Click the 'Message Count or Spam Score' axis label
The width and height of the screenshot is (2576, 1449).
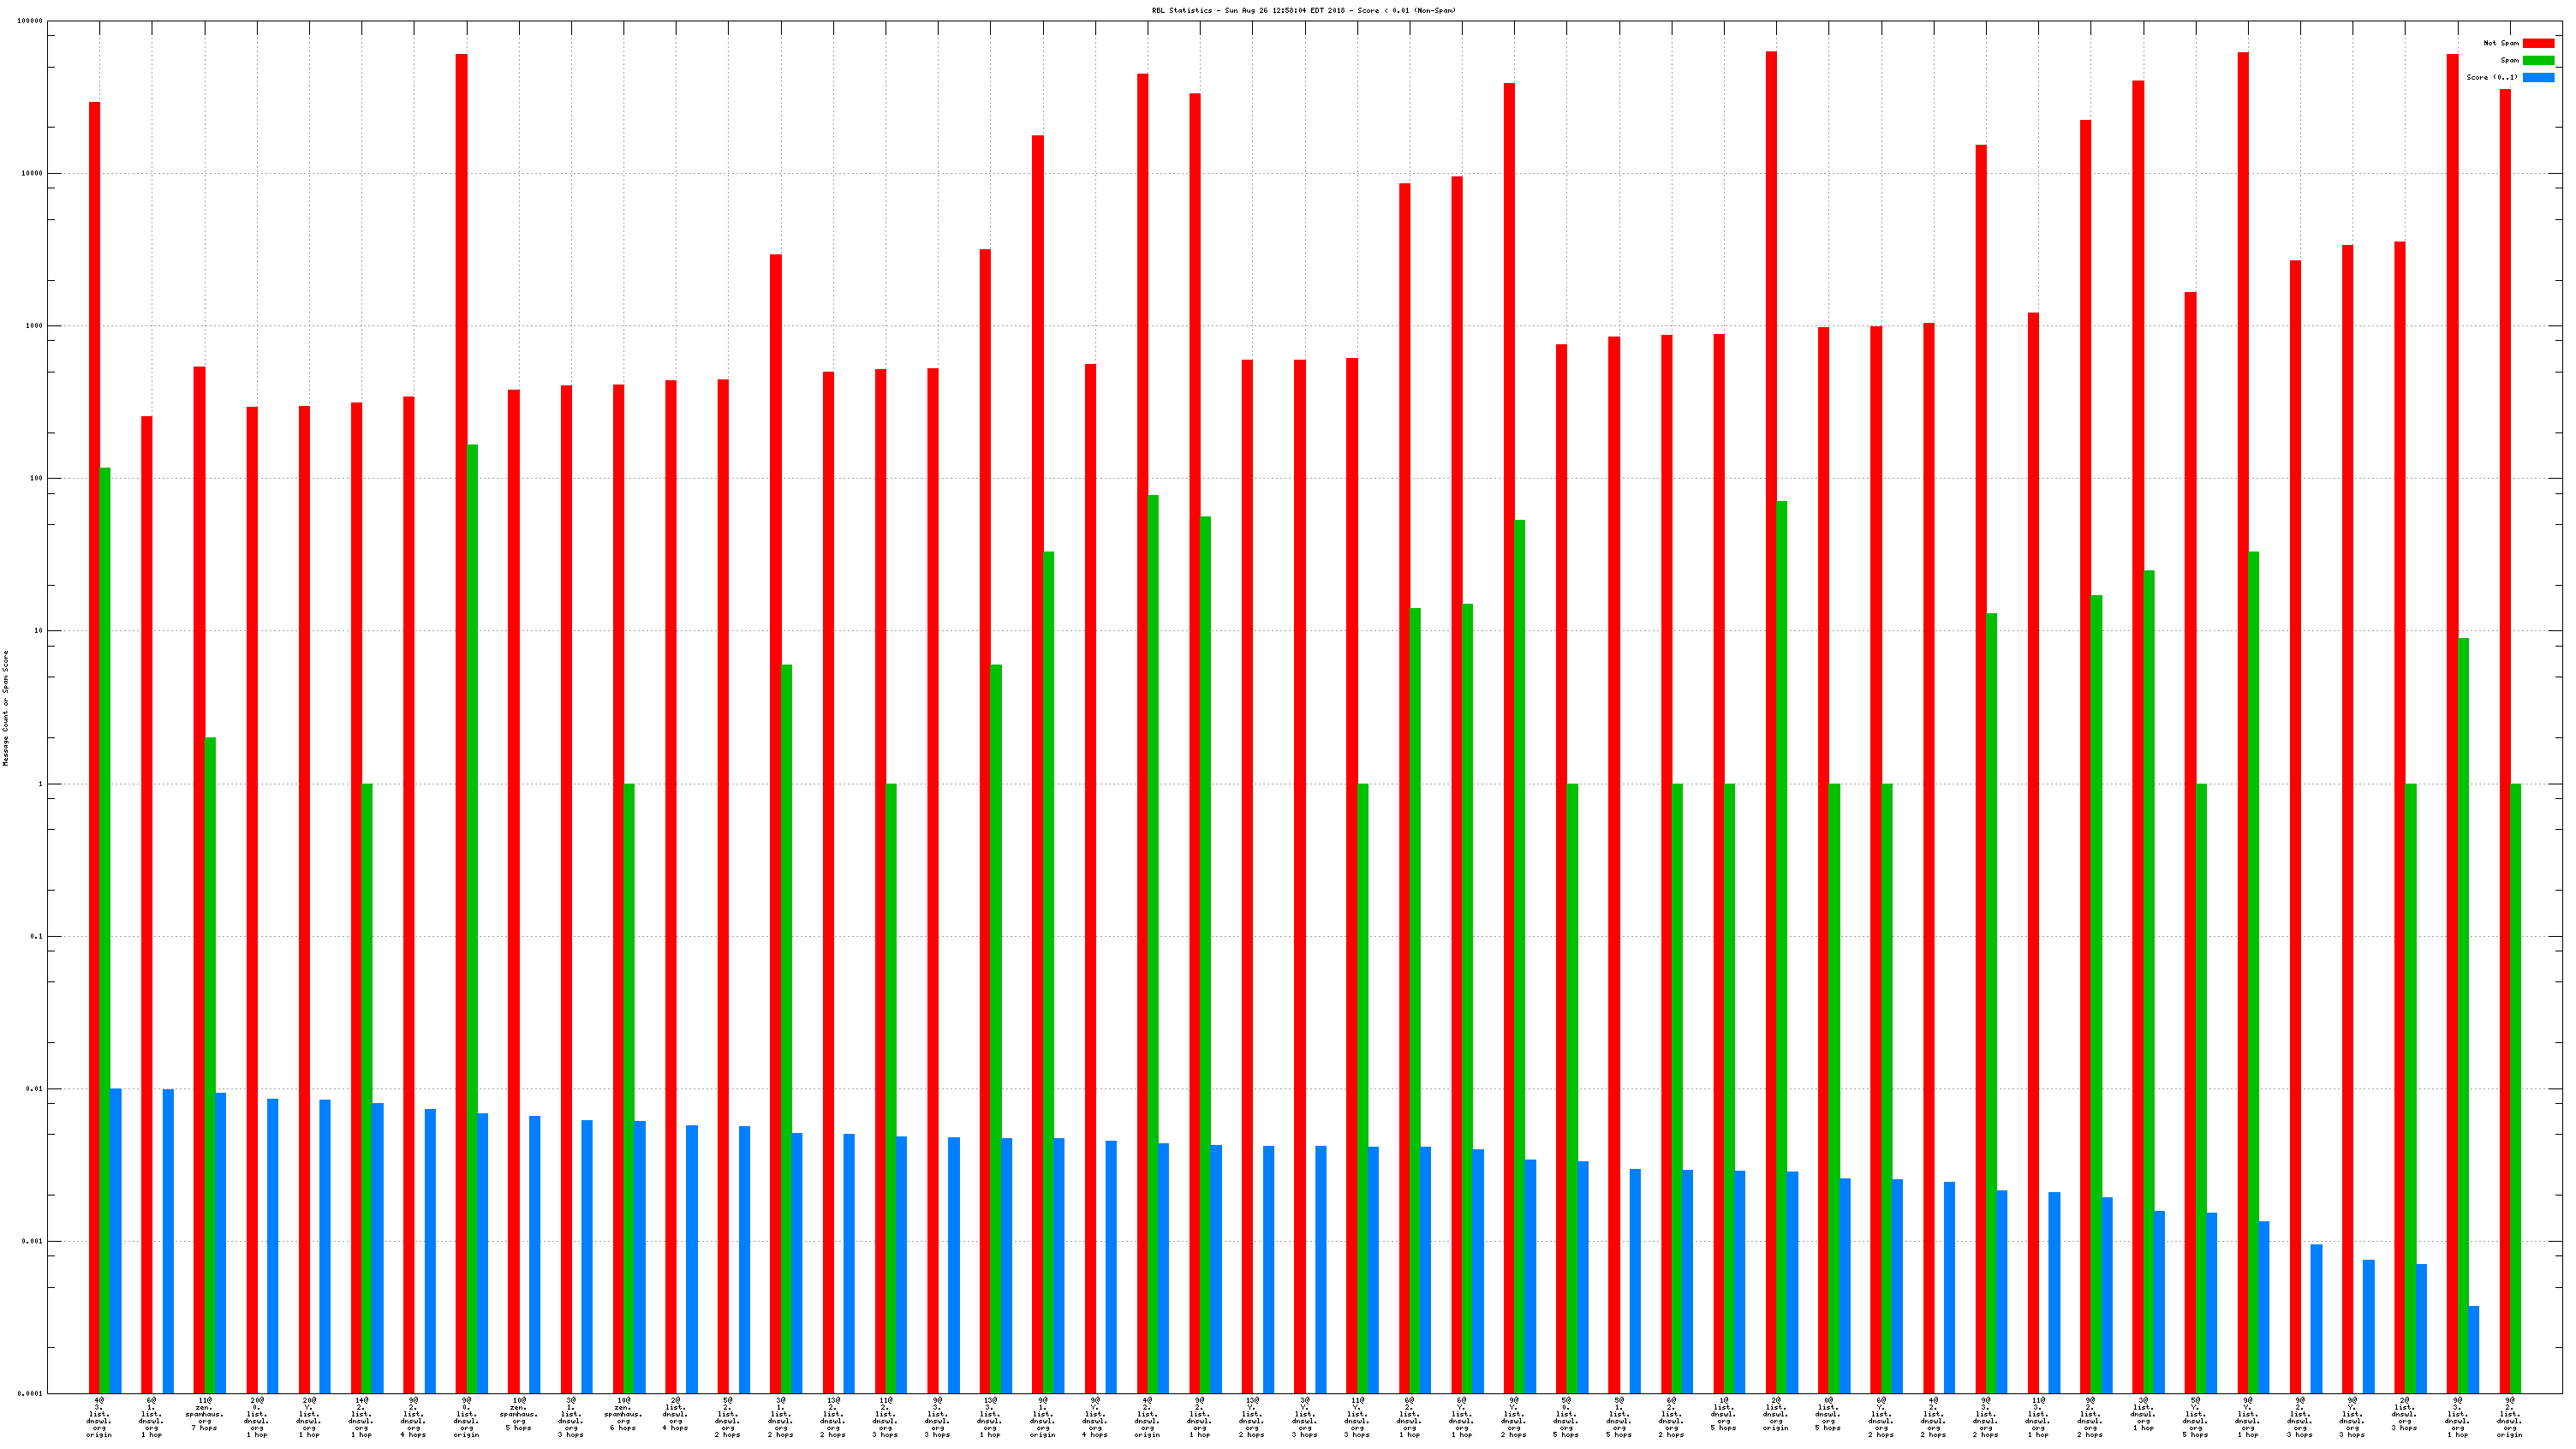6,708
